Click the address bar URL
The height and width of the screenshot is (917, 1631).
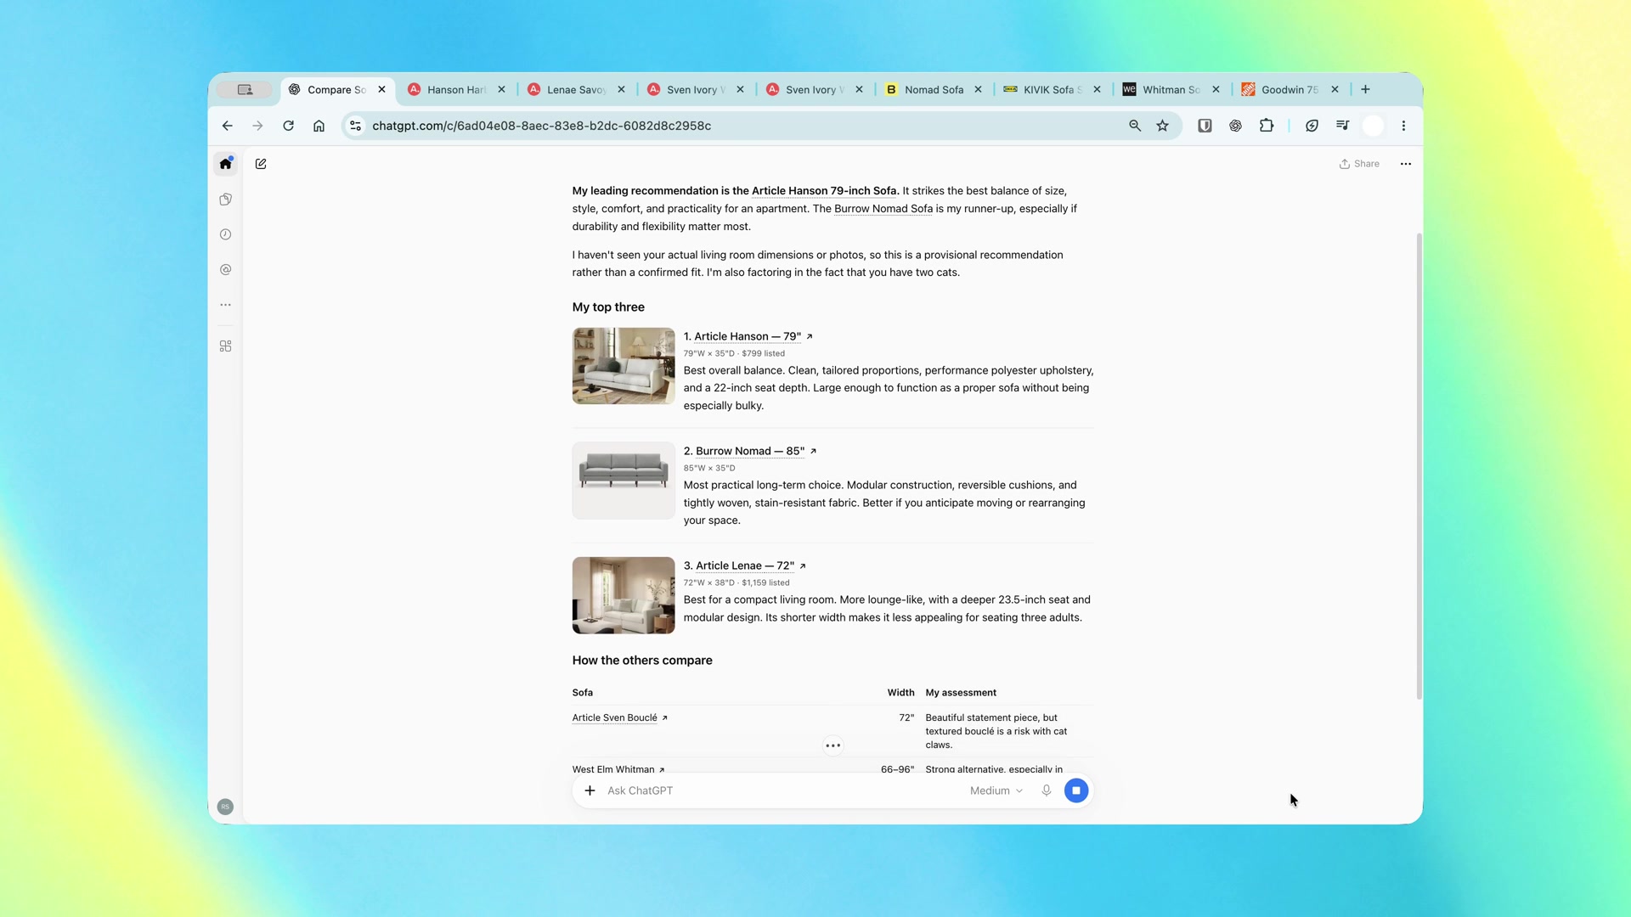542,126
